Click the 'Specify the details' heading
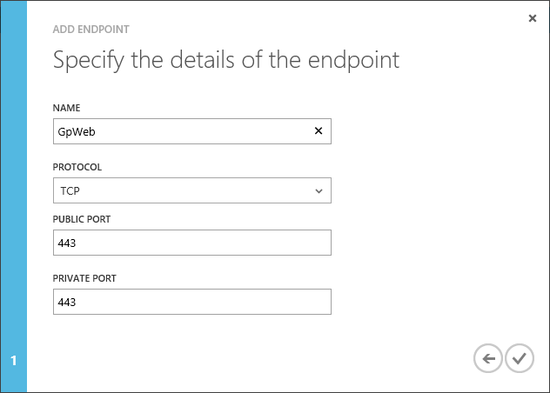This screenshot has width=550, height=393. pos(226,60)
